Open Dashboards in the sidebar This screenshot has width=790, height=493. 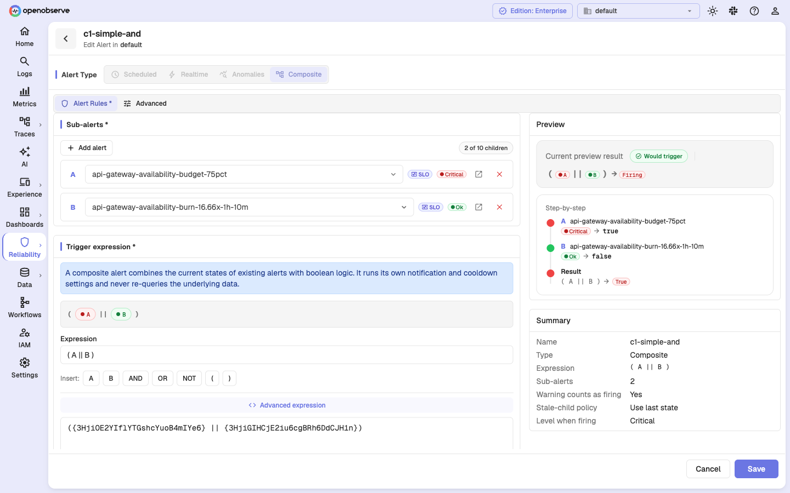(24, 217)
